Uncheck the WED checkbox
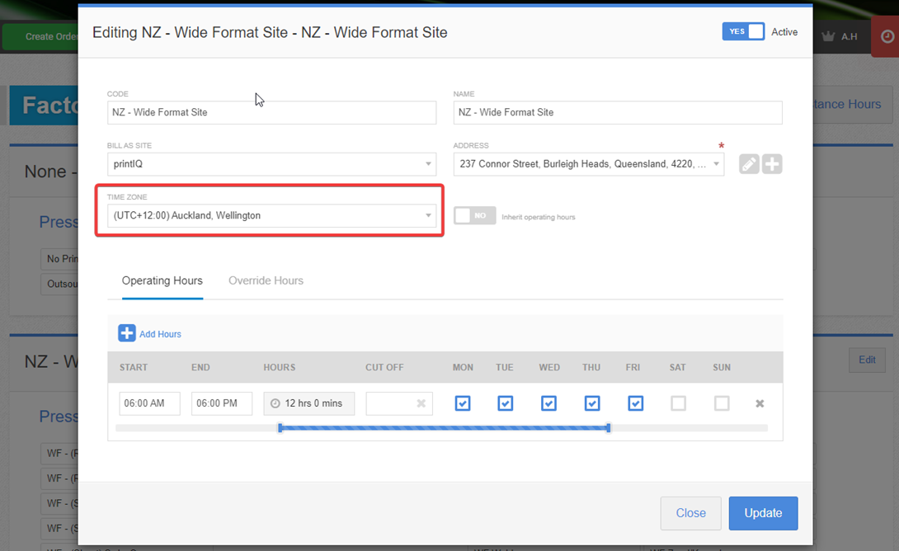The height and width of the screenshot is (551, 899). click(x=548, y=403)
